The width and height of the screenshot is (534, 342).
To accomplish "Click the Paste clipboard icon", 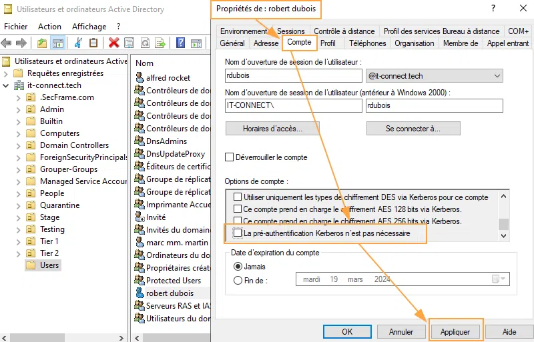I will [x=93, y=43].
